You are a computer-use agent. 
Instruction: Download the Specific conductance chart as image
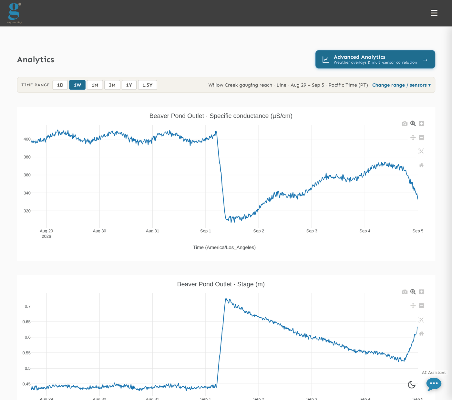click(405, 123)
